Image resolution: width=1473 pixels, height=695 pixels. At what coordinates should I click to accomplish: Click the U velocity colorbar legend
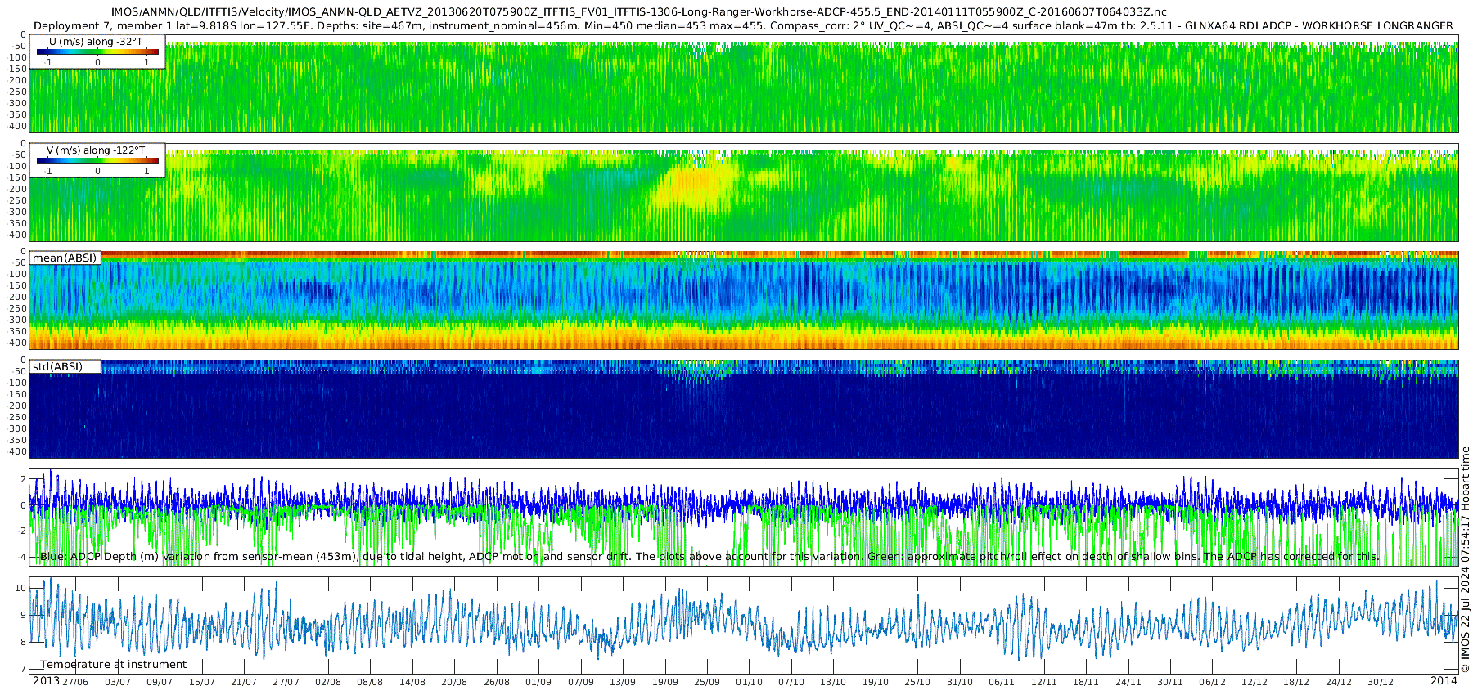[97, 52]
